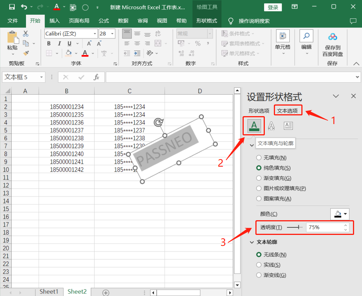362x296 pixels.
Task: Click the Orientation text angle icon
Action: [150, 54]
